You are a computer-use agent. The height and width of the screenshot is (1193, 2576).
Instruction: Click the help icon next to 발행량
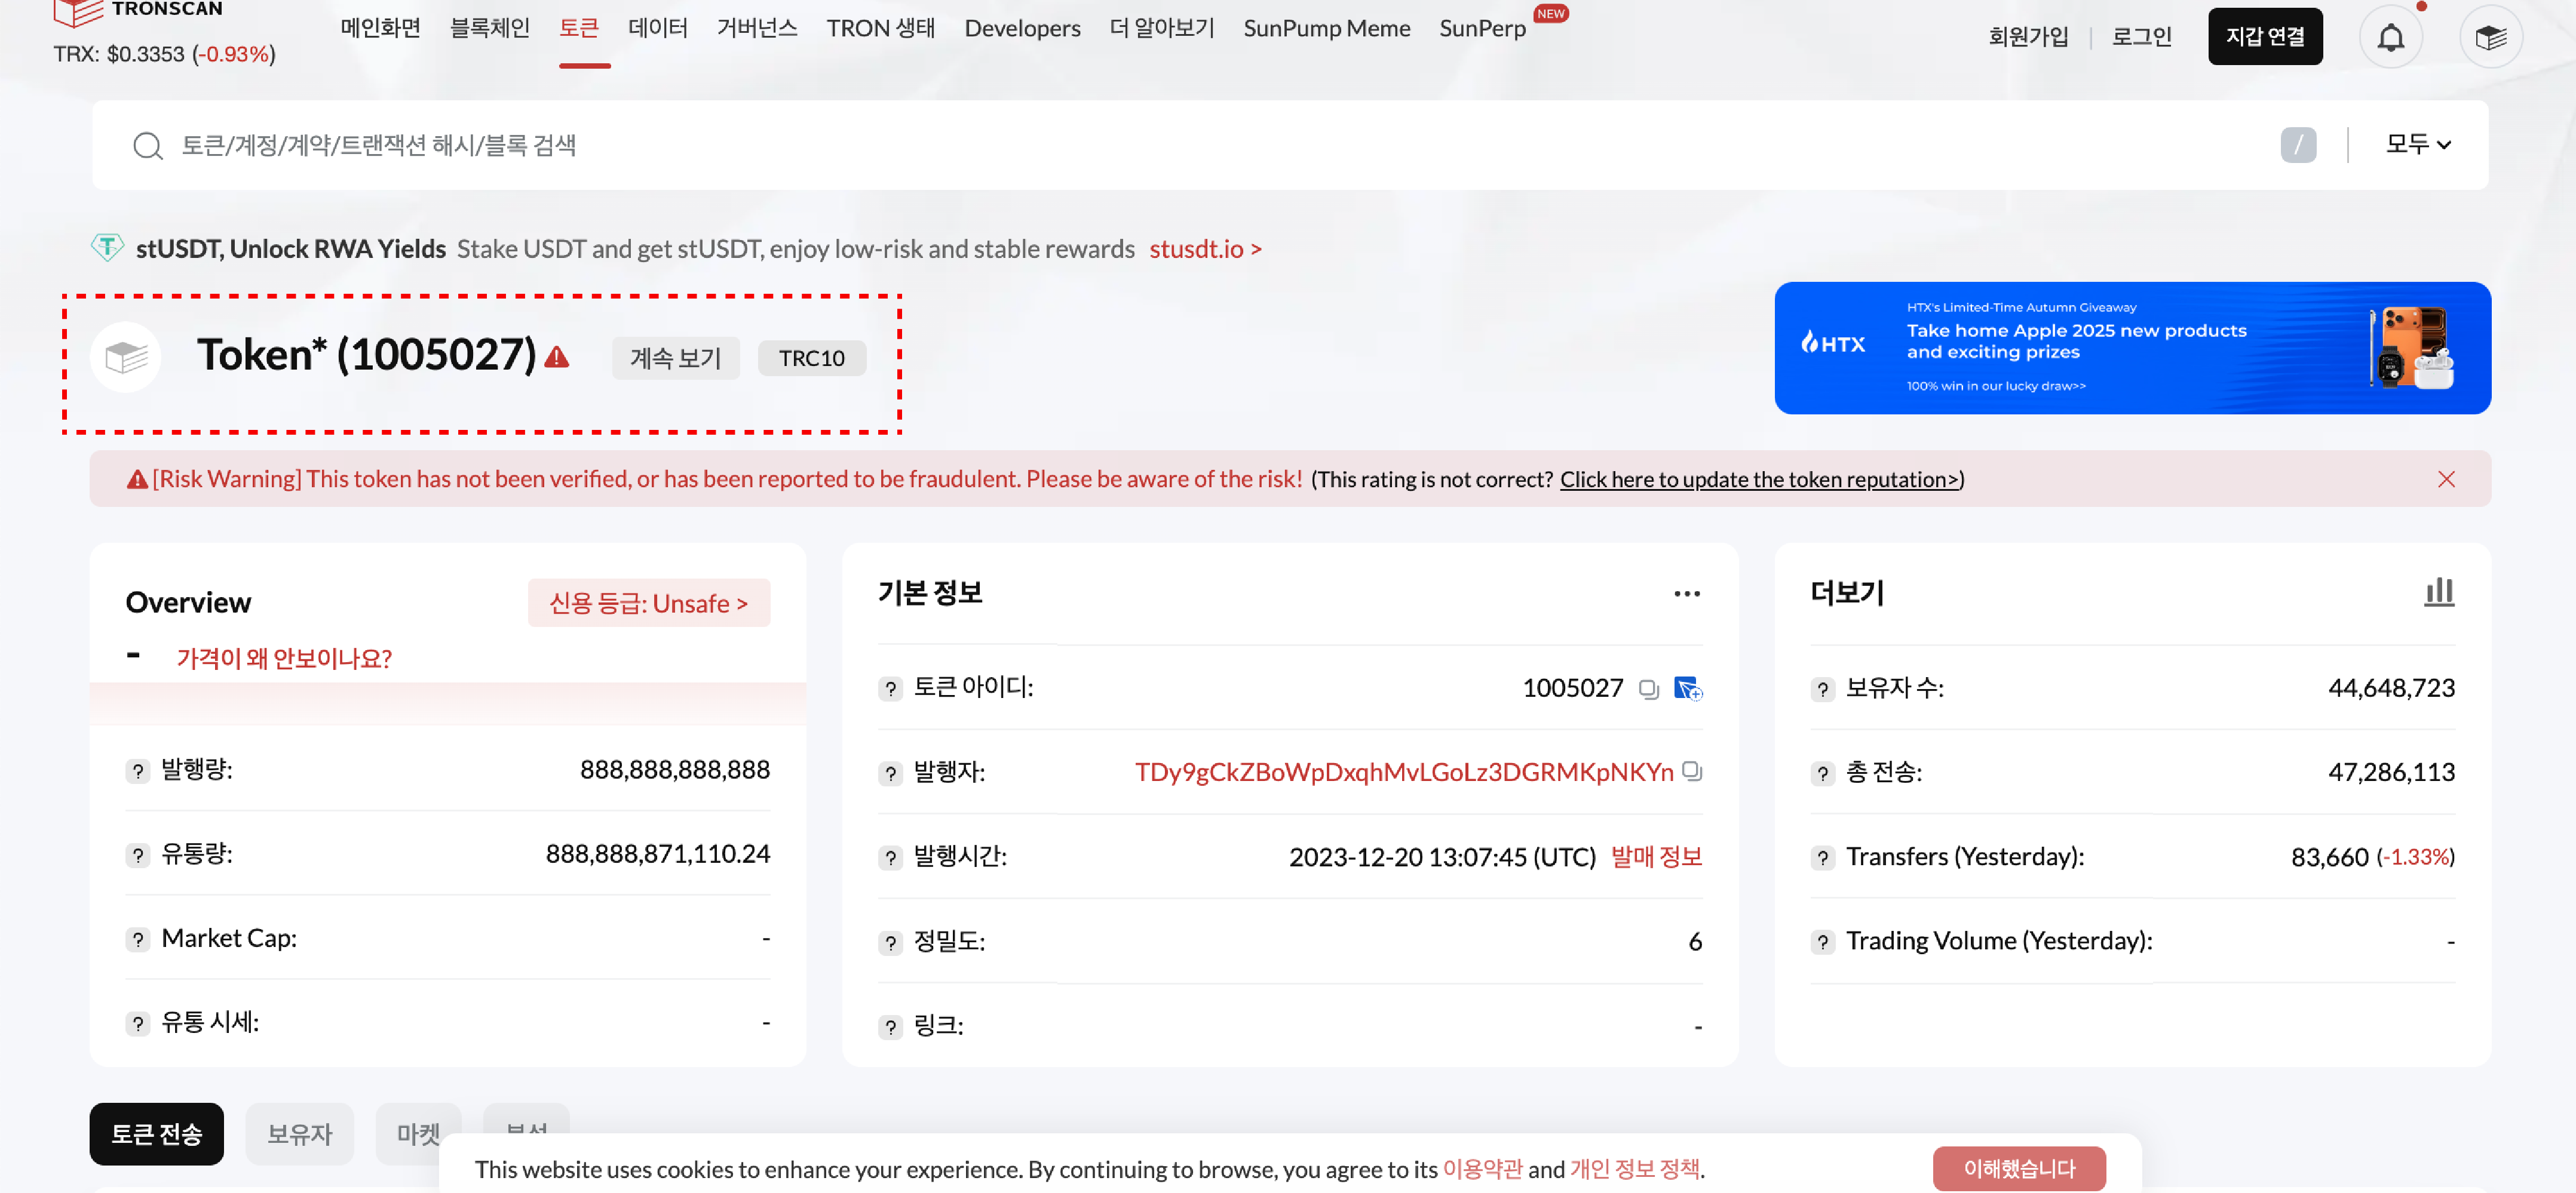point(138,771)
